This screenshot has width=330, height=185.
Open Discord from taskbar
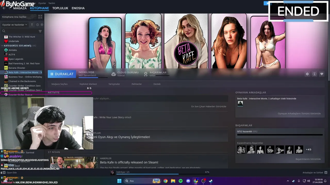click(188, 181)
